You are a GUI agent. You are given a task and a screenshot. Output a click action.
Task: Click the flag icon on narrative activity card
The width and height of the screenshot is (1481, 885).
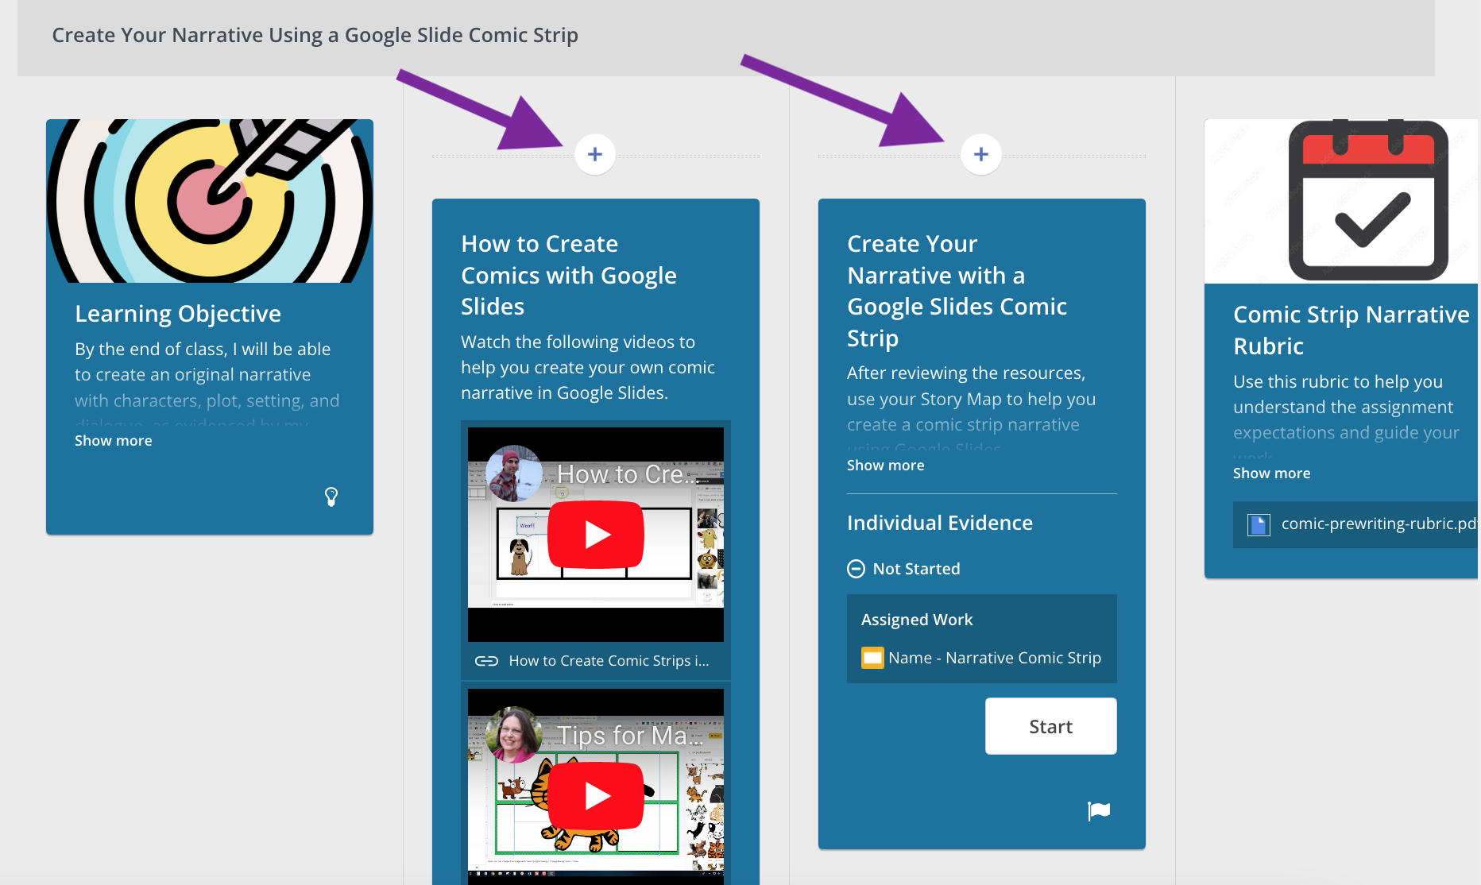pyautogui.click(x=1099, y=810)
